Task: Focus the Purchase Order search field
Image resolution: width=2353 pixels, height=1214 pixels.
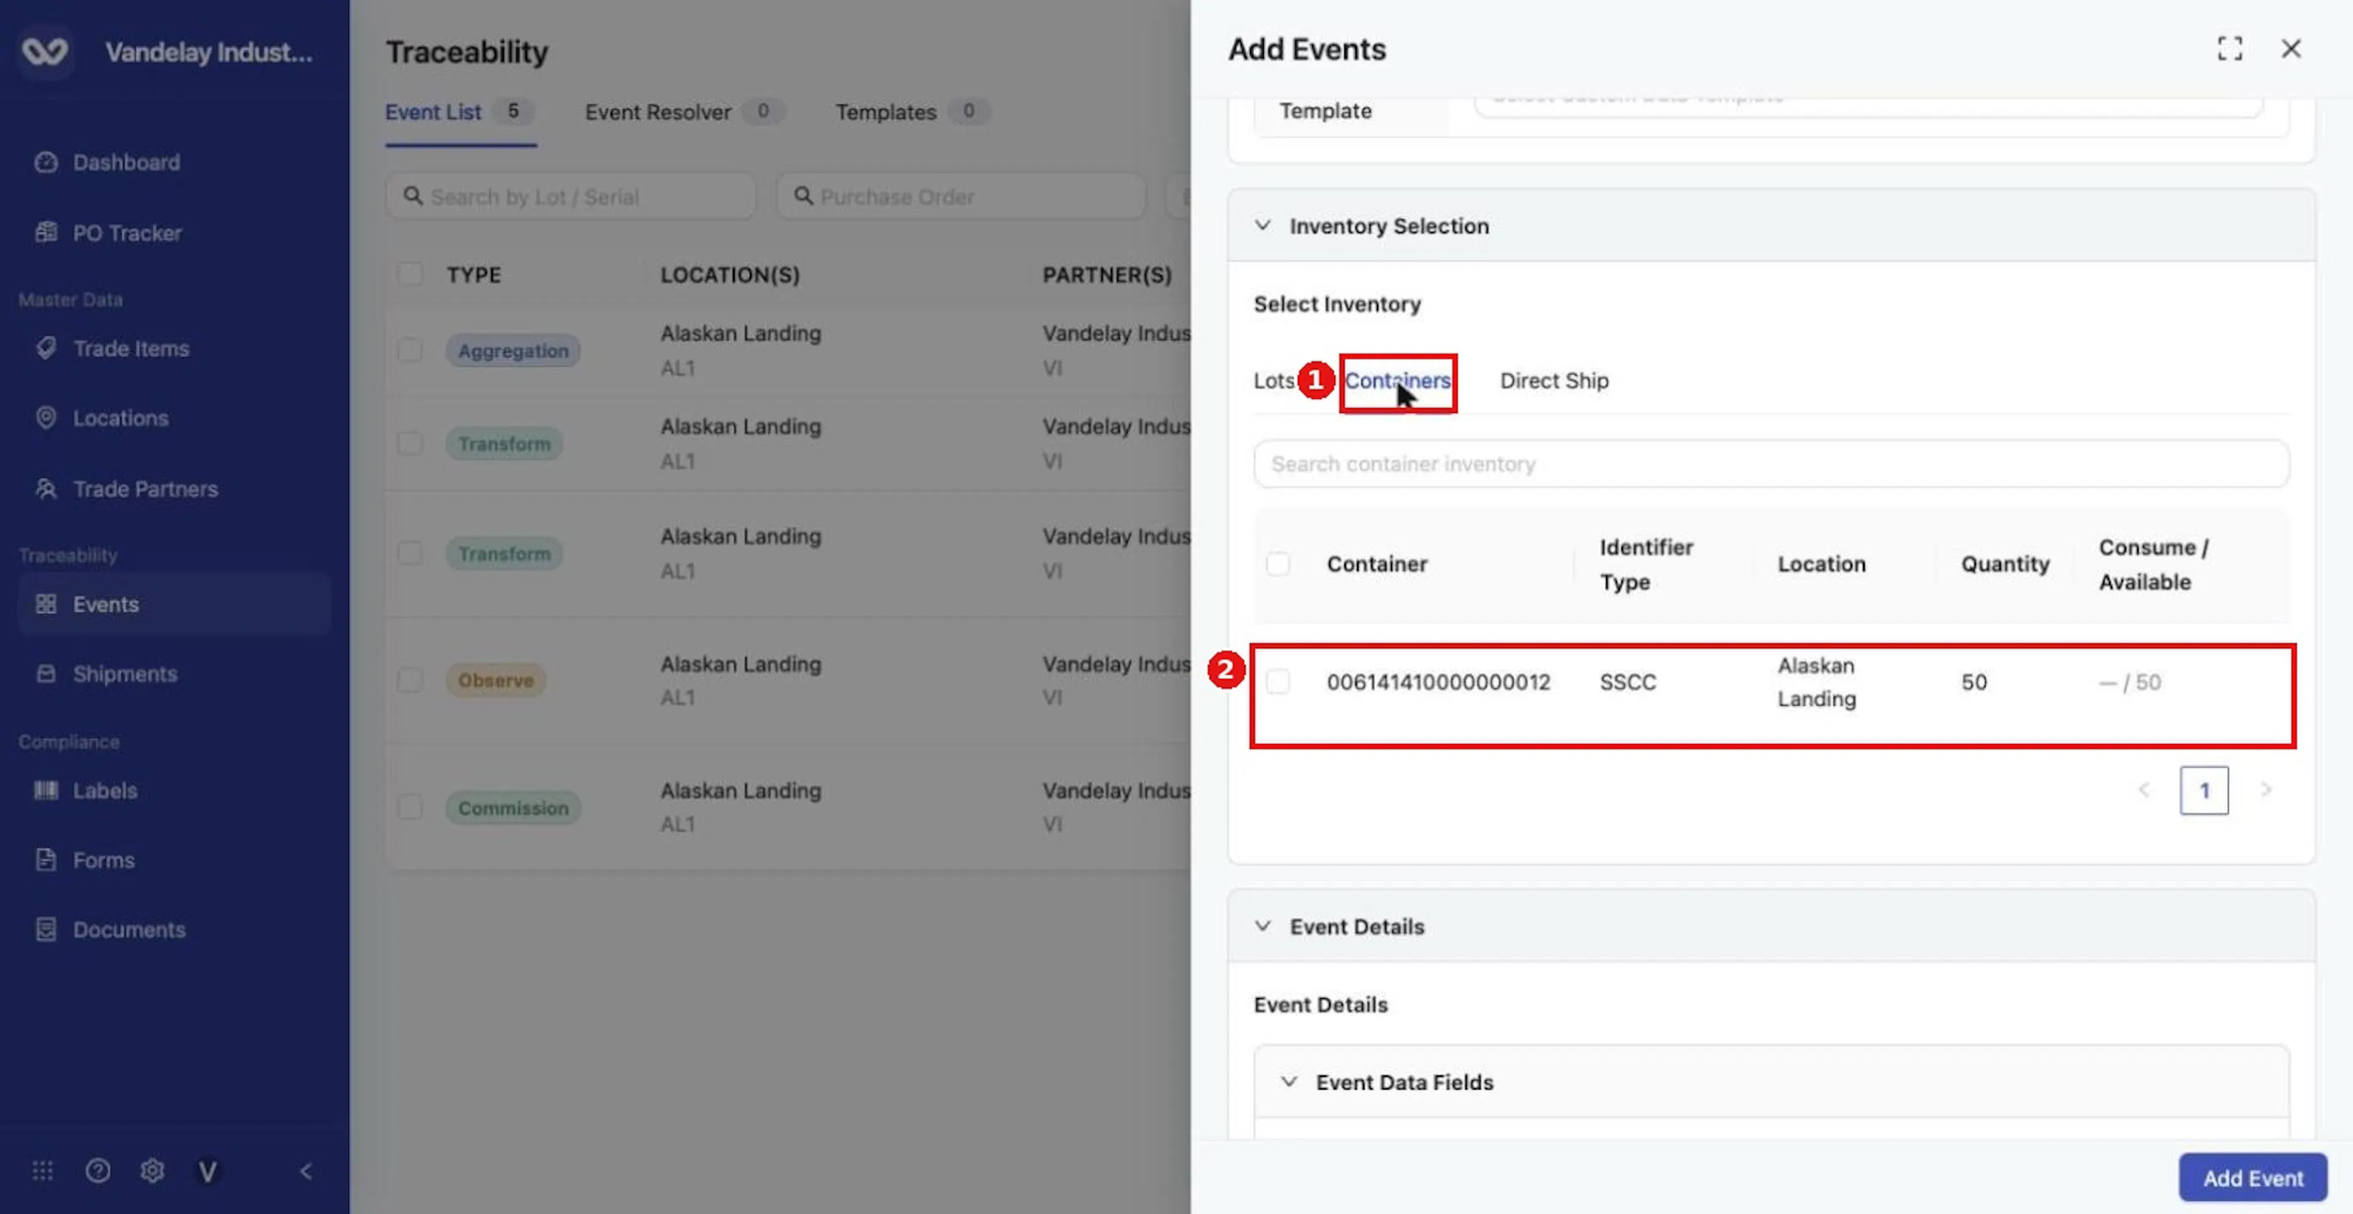Action: [962, 196]
